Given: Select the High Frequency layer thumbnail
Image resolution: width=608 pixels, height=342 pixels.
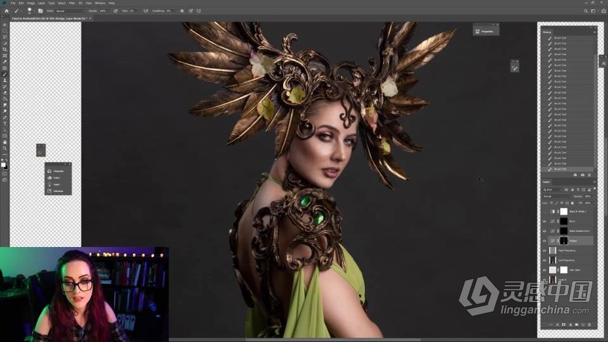Looking at the screenshot, I should pos(552,251).
